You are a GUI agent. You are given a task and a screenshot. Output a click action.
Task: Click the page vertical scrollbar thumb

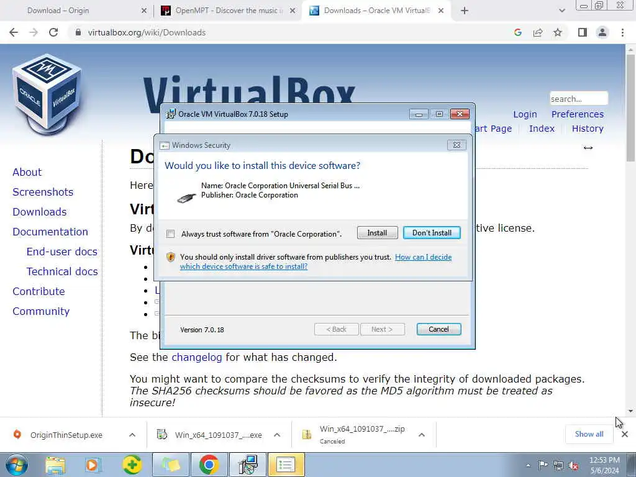pyautogui.click(x=630, y=107)
